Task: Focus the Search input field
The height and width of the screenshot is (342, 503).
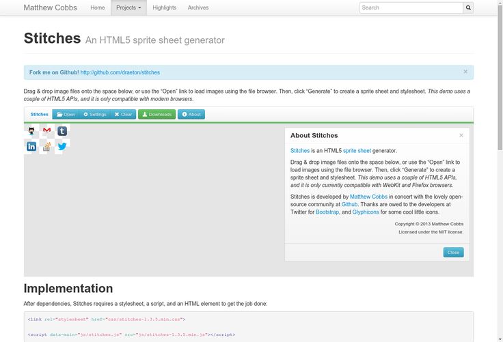Action: tap(411, 8)
